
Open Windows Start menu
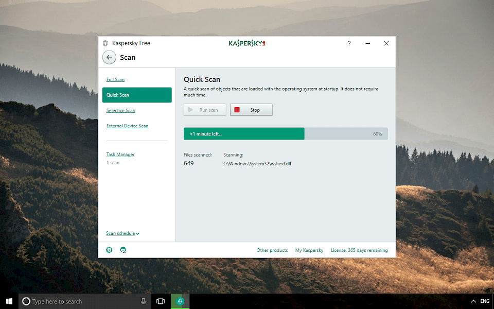pos(9,301)
